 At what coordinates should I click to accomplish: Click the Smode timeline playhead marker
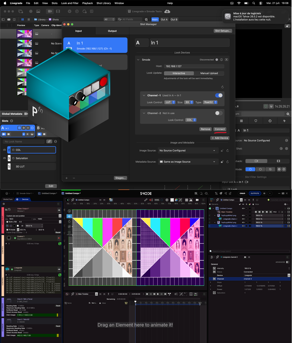coord(135,302)
